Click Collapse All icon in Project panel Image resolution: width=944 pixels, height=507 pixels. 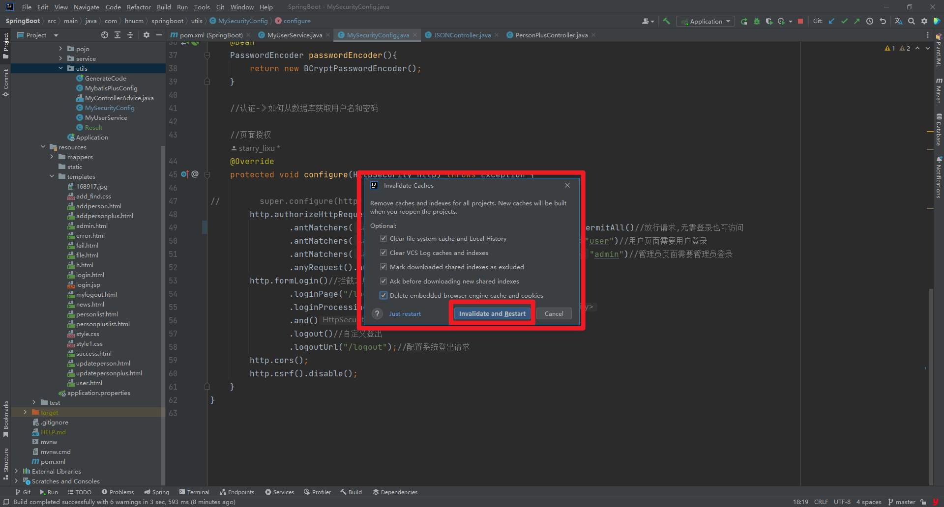point(130,35)
